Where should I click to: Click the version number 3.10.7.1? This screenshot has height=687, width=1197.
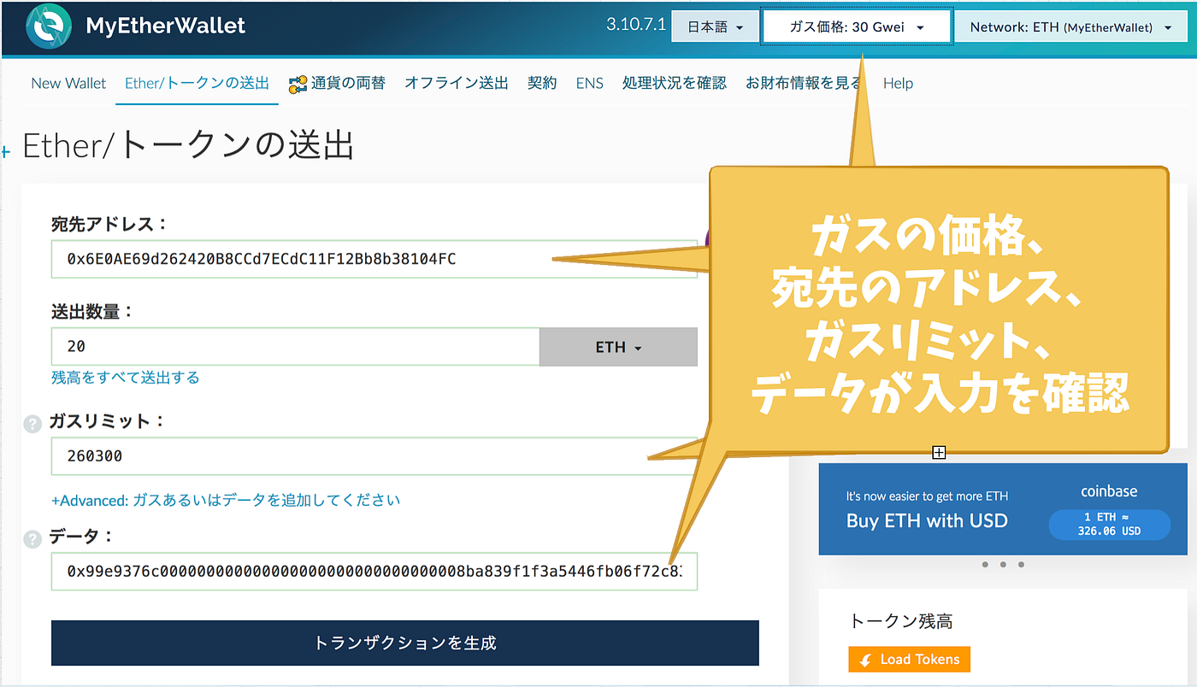(636, 25)
